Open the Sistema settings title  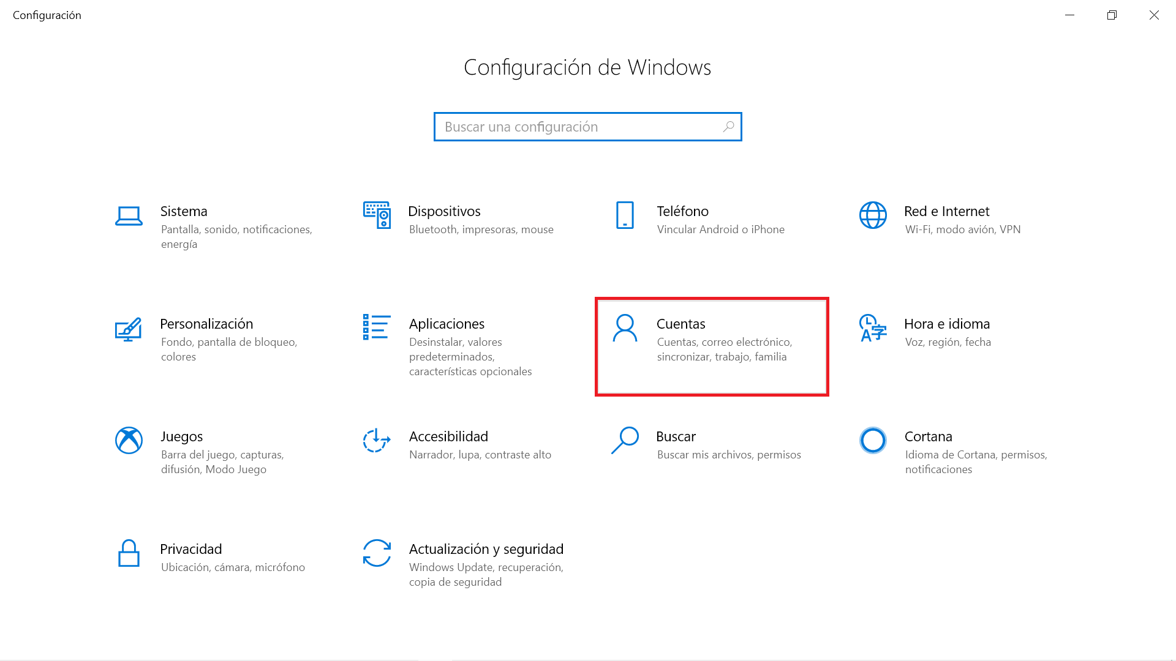click(184, 211)
